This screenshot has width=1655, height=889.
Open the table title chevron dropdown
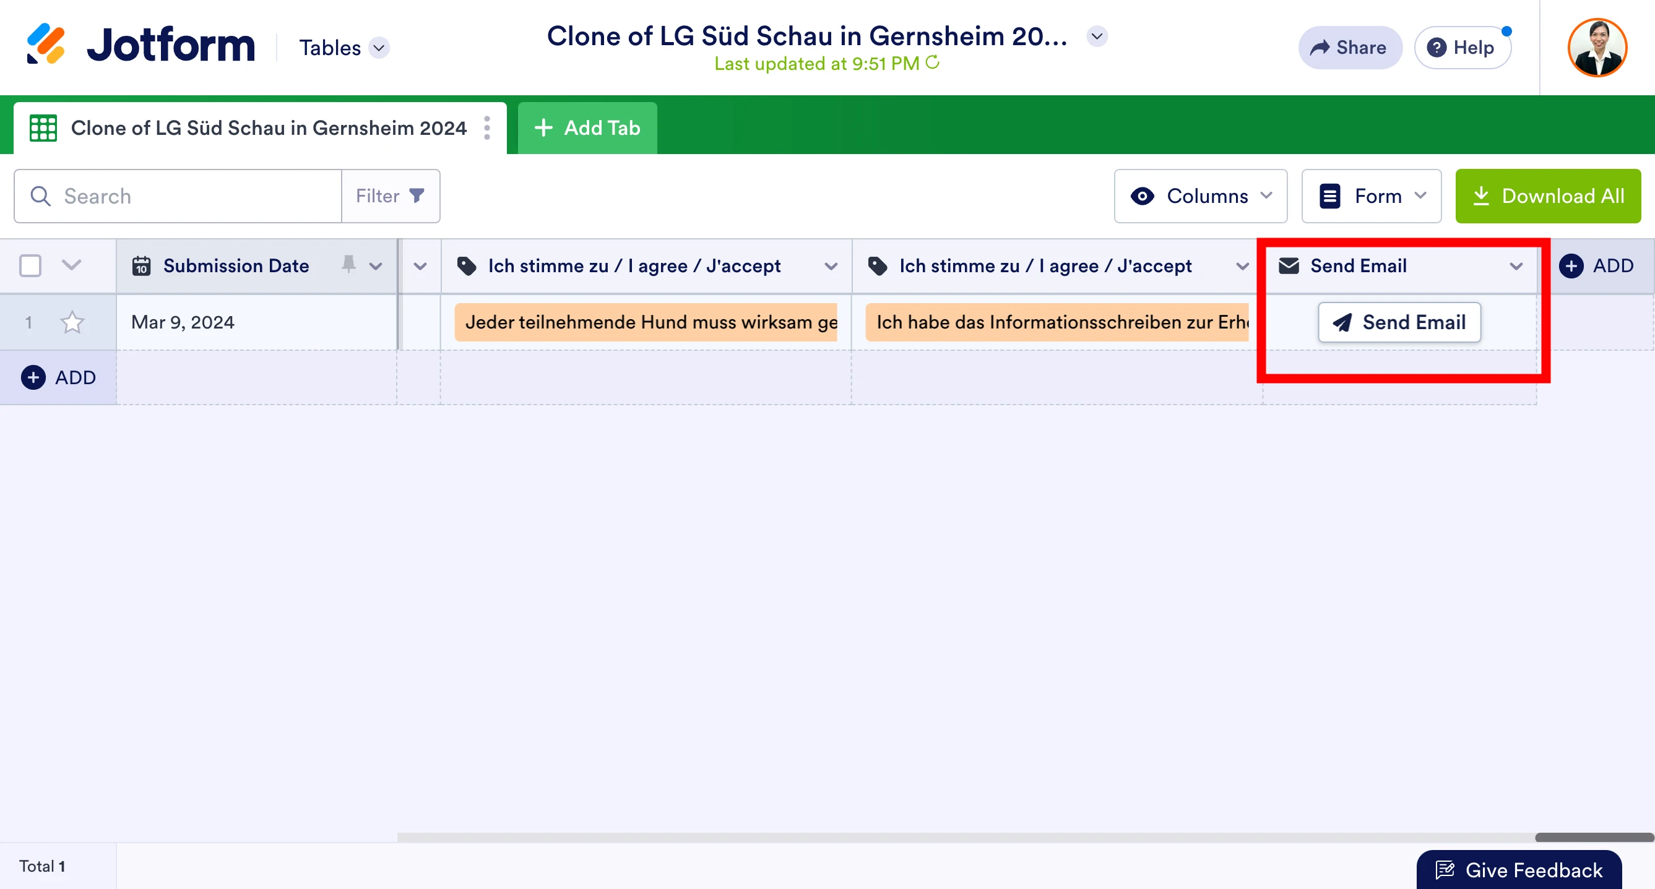[1097, 37]
